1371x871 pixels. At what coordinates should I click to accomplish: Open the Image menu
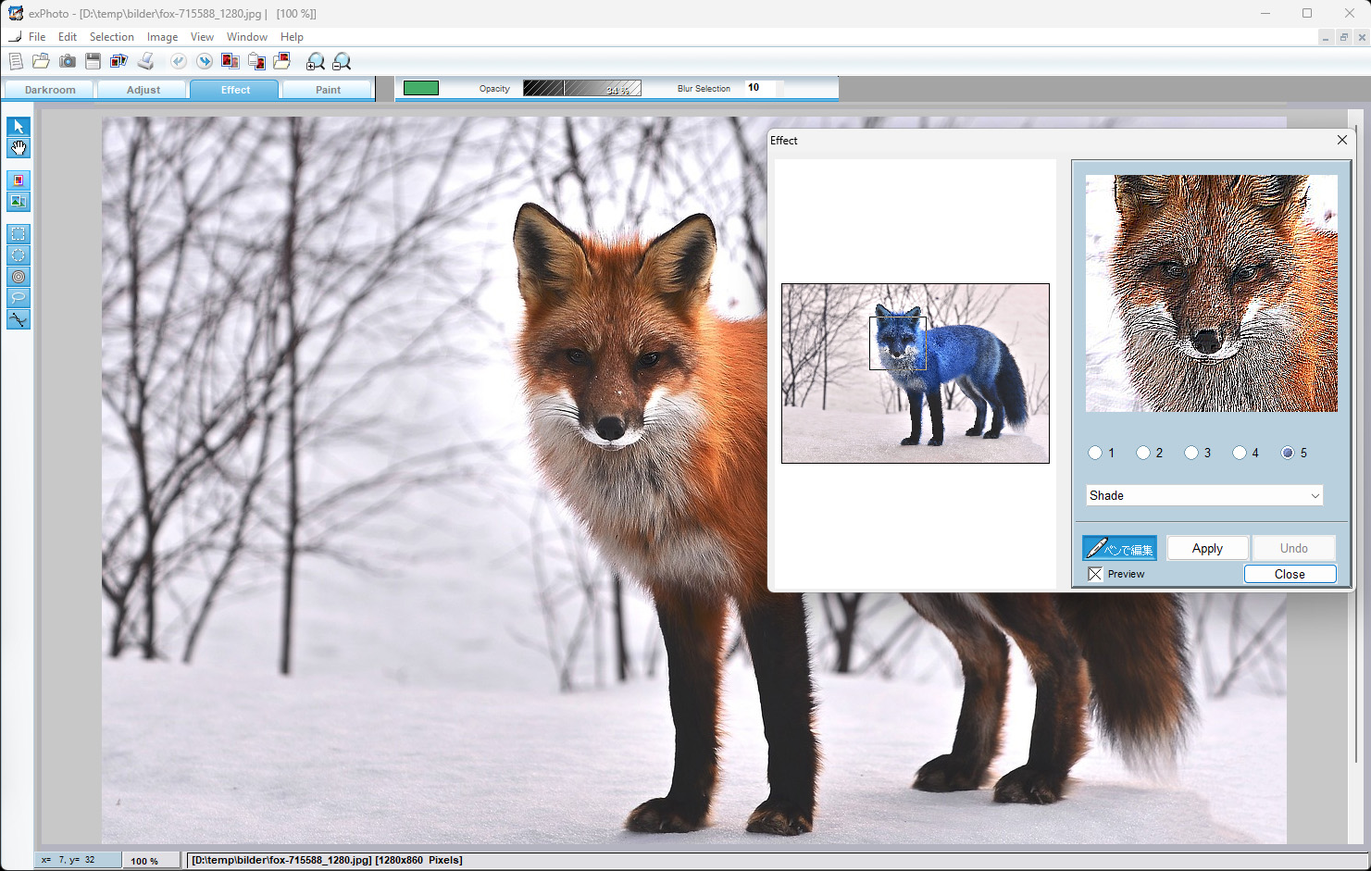coord(162,37)
